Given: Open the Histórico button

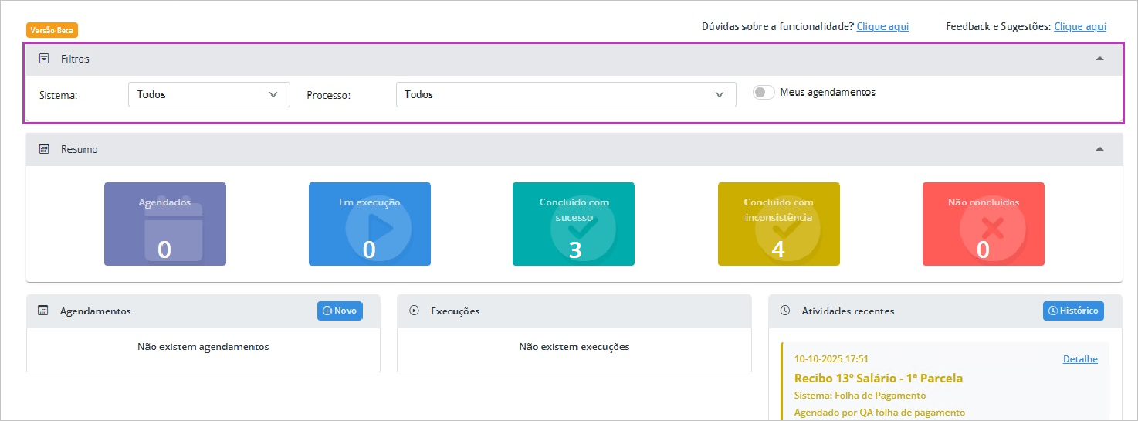Looking at the screenshot, I should click(x=1073, y=311).
